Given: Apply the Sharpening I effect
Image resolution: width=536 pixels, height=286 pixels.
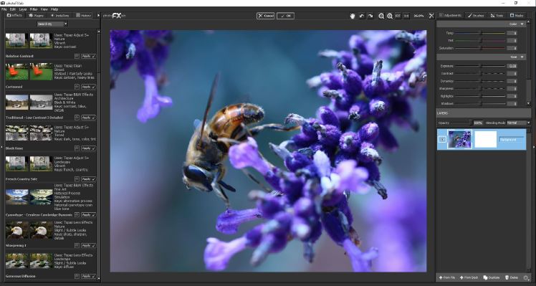Looking at the screenshot, I should [89, 246].
